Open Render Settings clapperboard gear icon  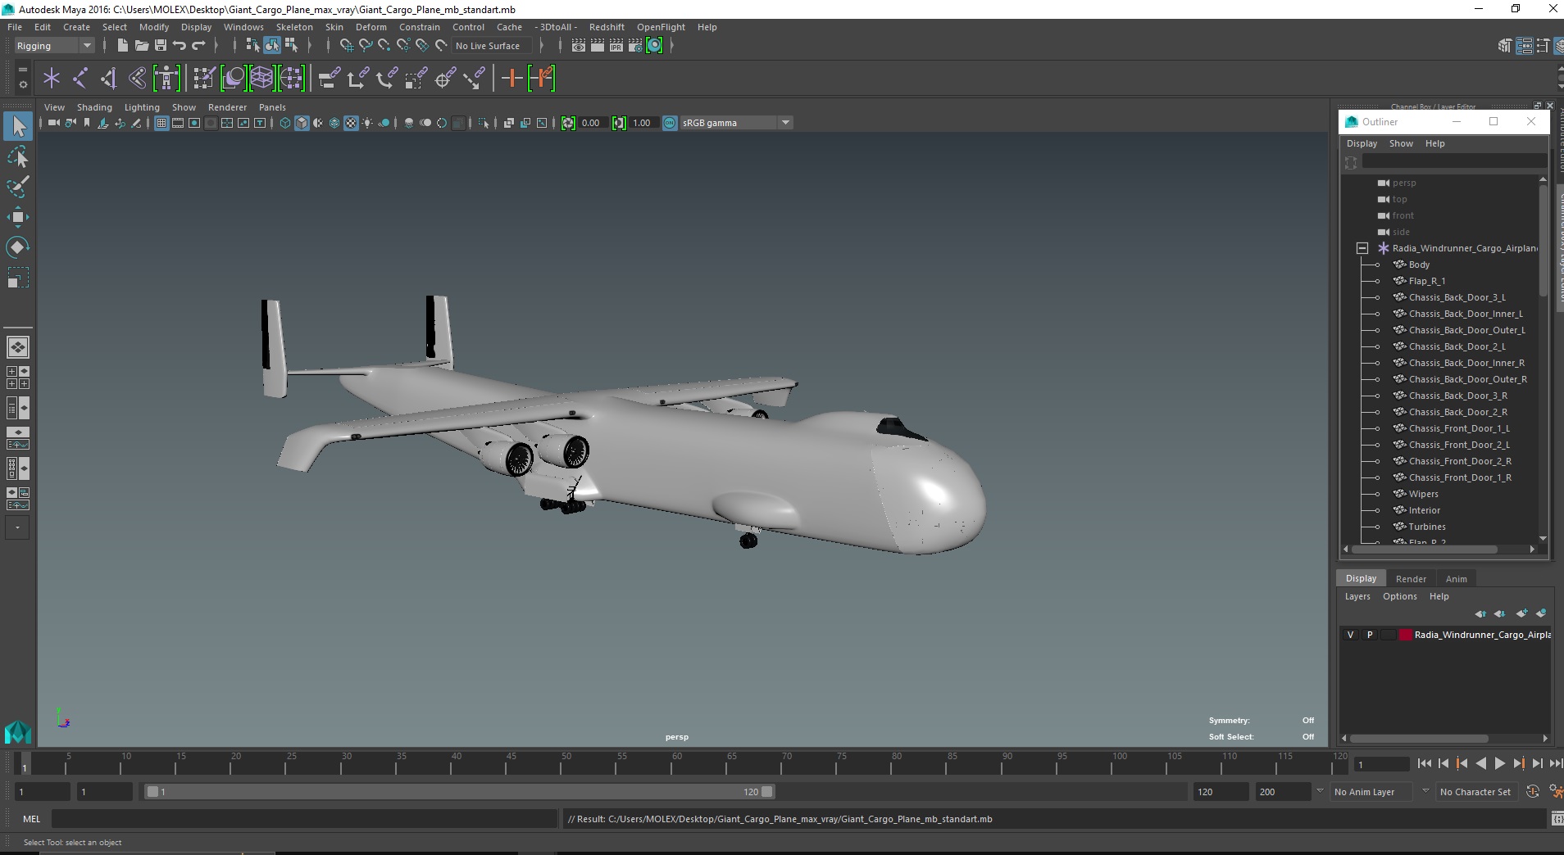635,46
